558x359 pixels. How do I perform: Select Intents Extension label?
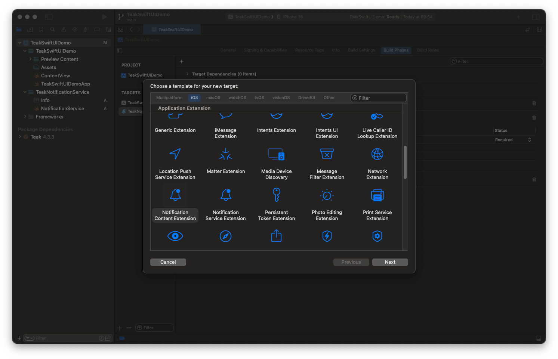pyautogui.click(x=277, y=130)
